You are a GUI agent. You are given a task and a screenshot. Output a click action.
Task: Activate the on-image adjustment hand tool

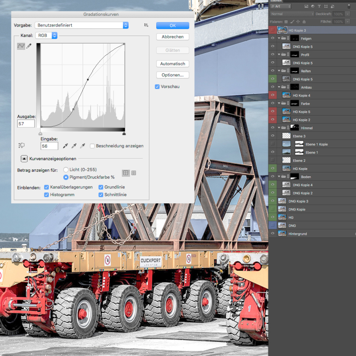[21, 146]
